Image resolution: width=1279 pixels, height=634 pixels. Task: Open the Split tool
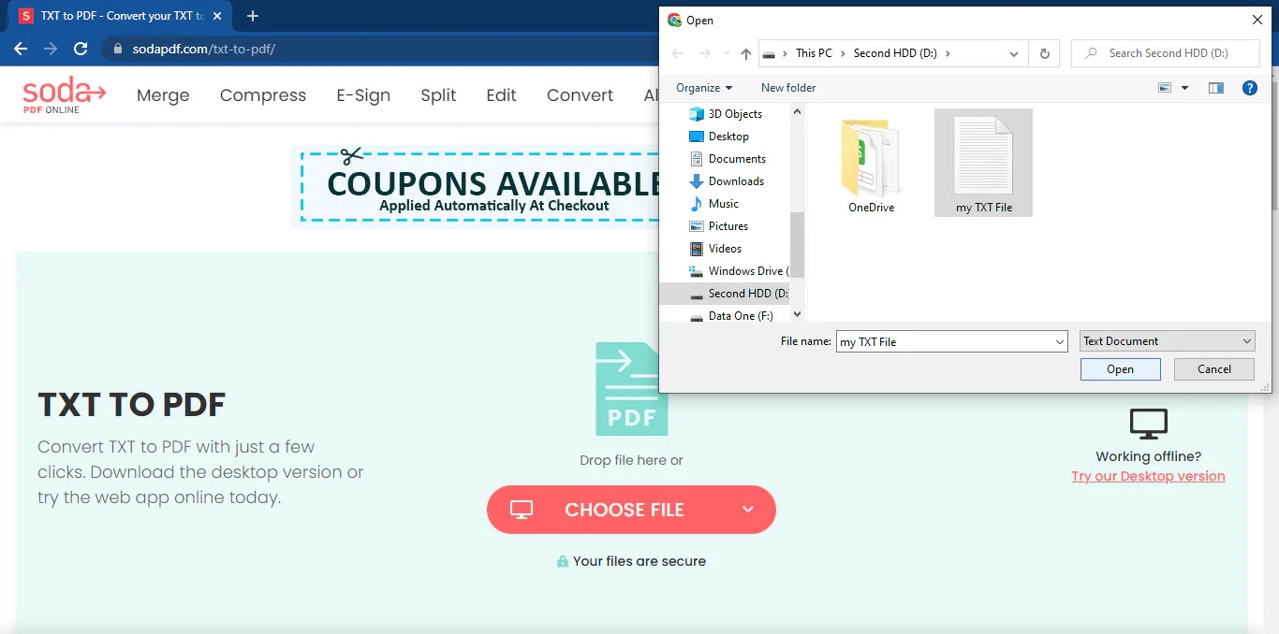(x=438, y=94)
